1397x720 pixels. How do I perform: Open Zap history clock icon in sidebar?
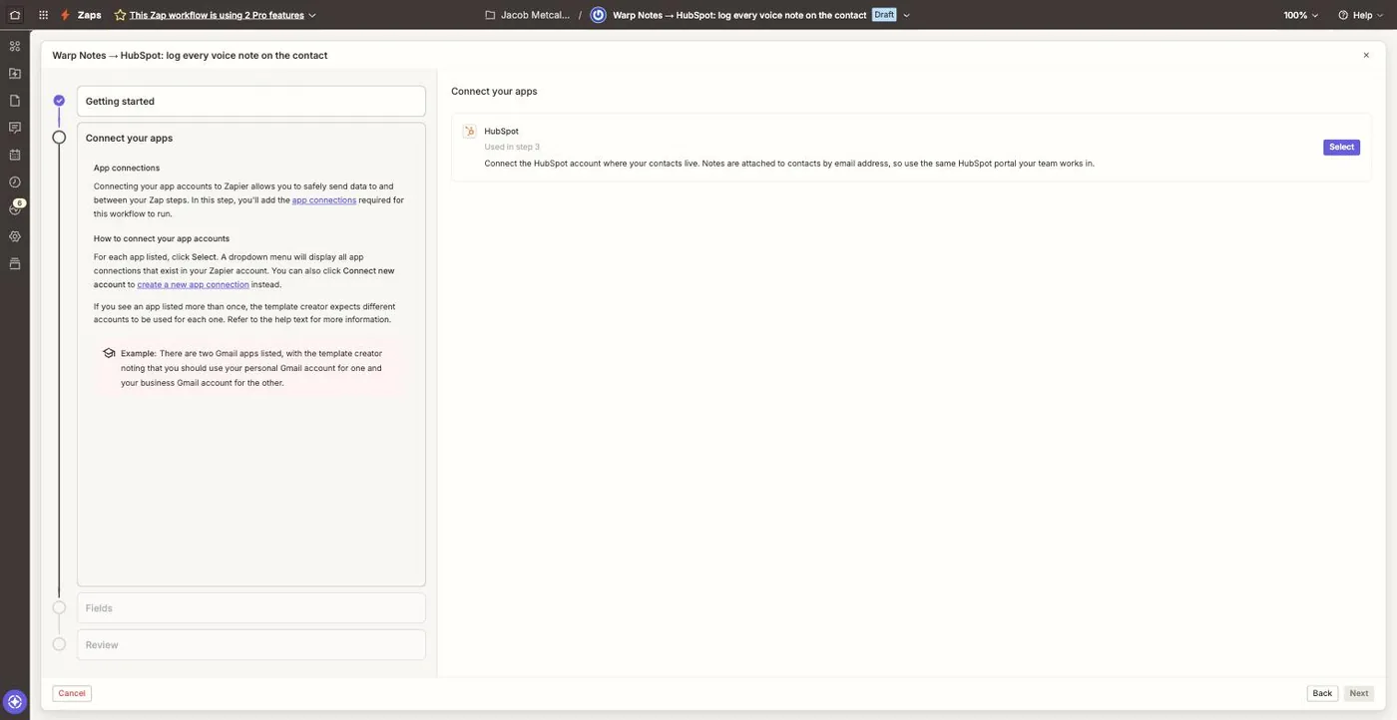14,181
